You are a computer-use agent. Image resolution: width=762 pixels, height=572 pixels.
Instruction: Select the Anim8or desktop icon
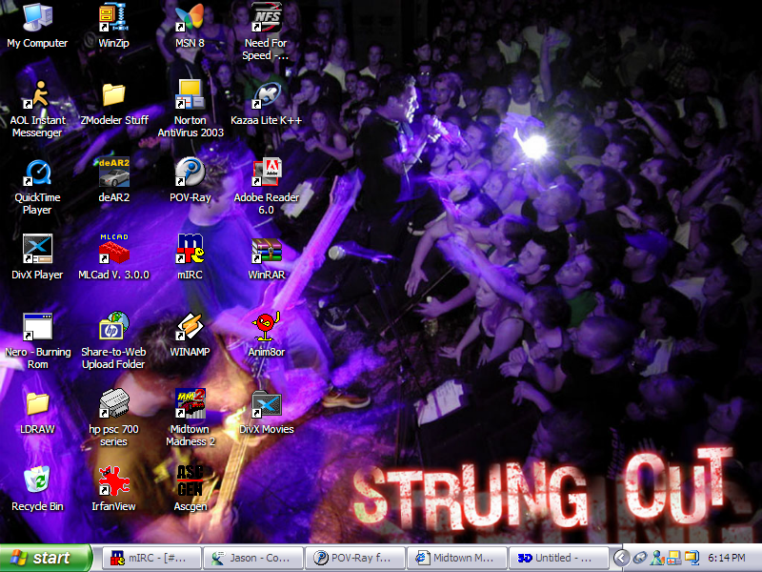click(266, 327)
